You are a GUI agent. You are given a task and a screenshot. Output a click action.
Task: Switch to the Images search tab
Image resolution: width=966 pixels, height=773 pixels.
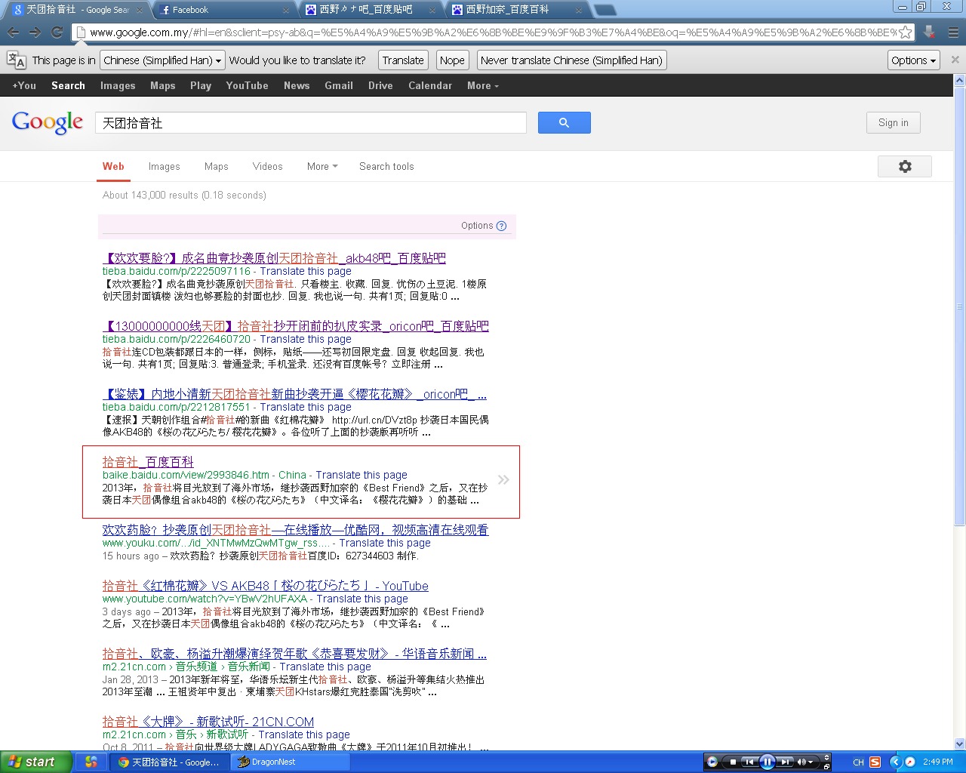point(164,166)
